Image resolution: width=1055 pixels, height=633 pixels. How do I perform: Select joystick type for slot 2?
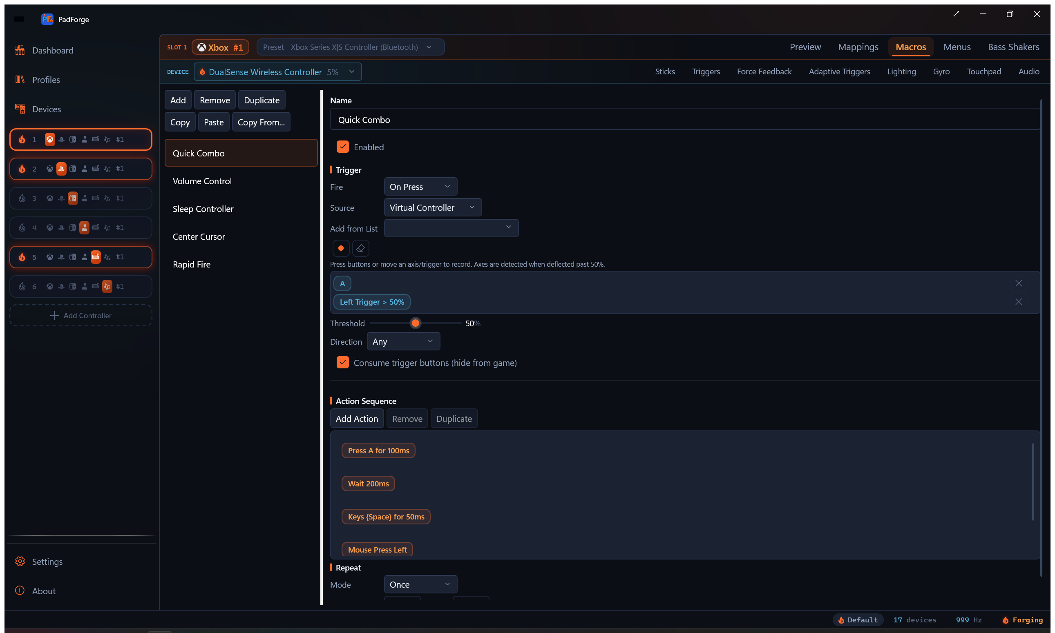pyautogui.click(x=85, y=169)
